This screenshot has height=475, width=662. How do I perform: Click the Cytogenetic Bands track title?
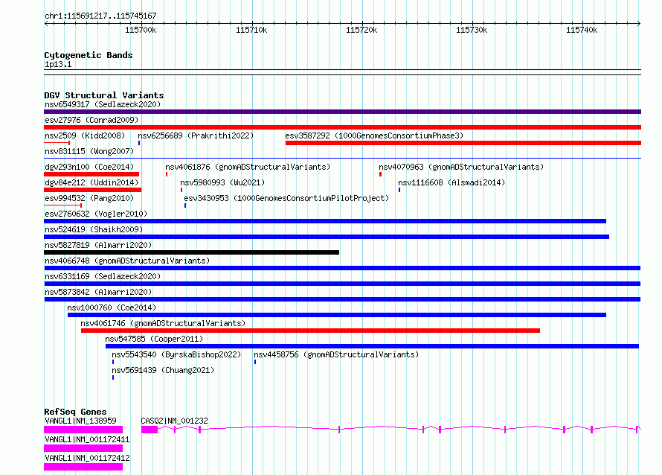coord(89,55)
